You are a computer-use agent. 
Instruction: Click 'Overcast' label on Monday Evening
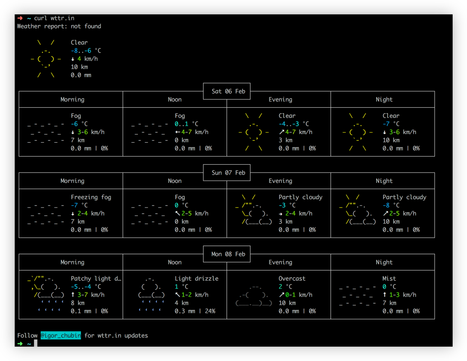[292, 278]
